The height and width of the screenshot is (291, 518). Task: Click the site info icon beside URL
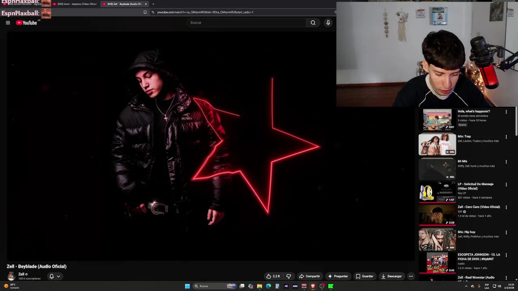tap(153, 12)
